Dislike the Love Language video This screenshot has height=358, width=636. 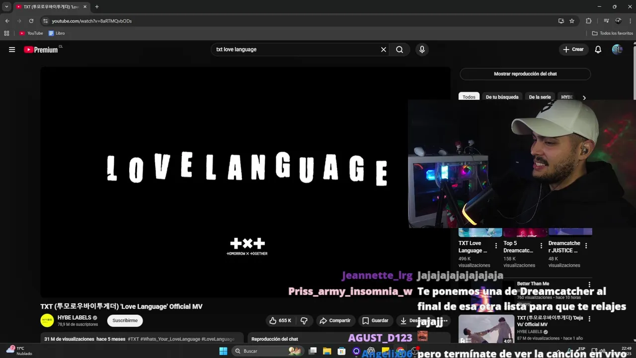[304, 321]
